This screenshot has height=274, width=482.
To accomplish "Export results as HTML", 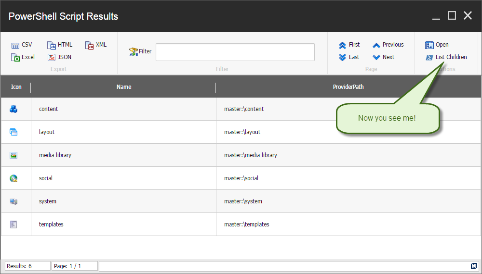I will point(60,45).
